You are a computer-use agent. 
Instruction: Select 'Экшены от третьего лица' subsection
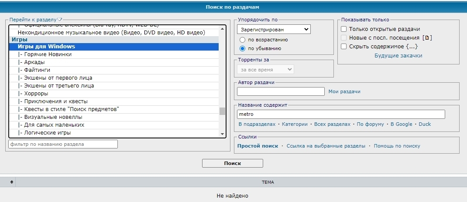tap(114, 86)
